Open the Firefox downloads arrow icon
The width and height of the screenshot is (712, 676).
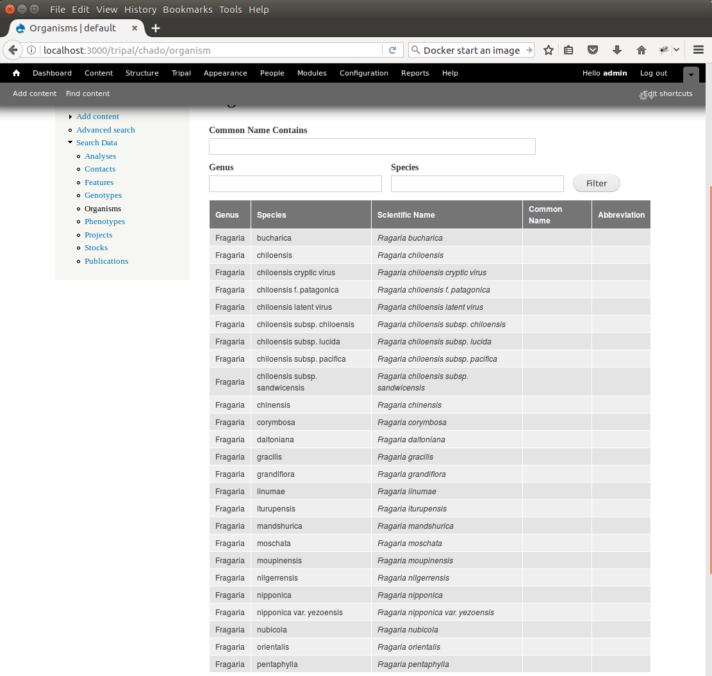[x=617, y=50]
